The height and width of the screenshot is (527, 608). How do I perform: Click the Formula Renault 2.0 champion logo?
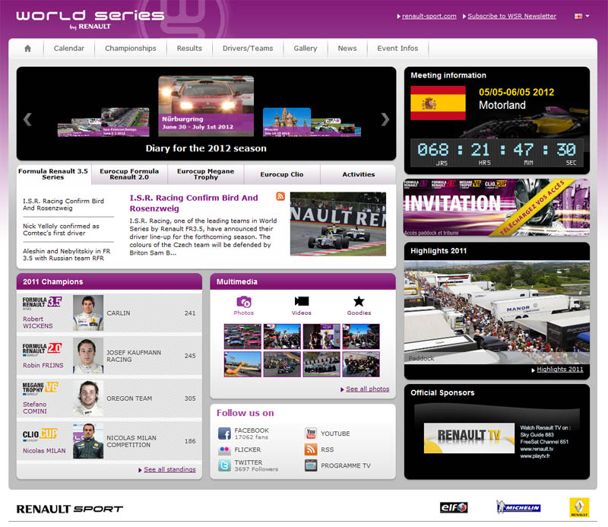tap(42, 349)
